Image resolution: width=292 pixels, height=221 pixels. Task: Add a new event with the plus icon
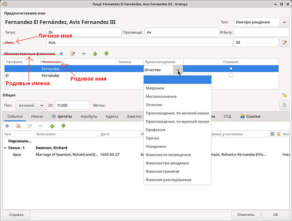pos(7,126)
